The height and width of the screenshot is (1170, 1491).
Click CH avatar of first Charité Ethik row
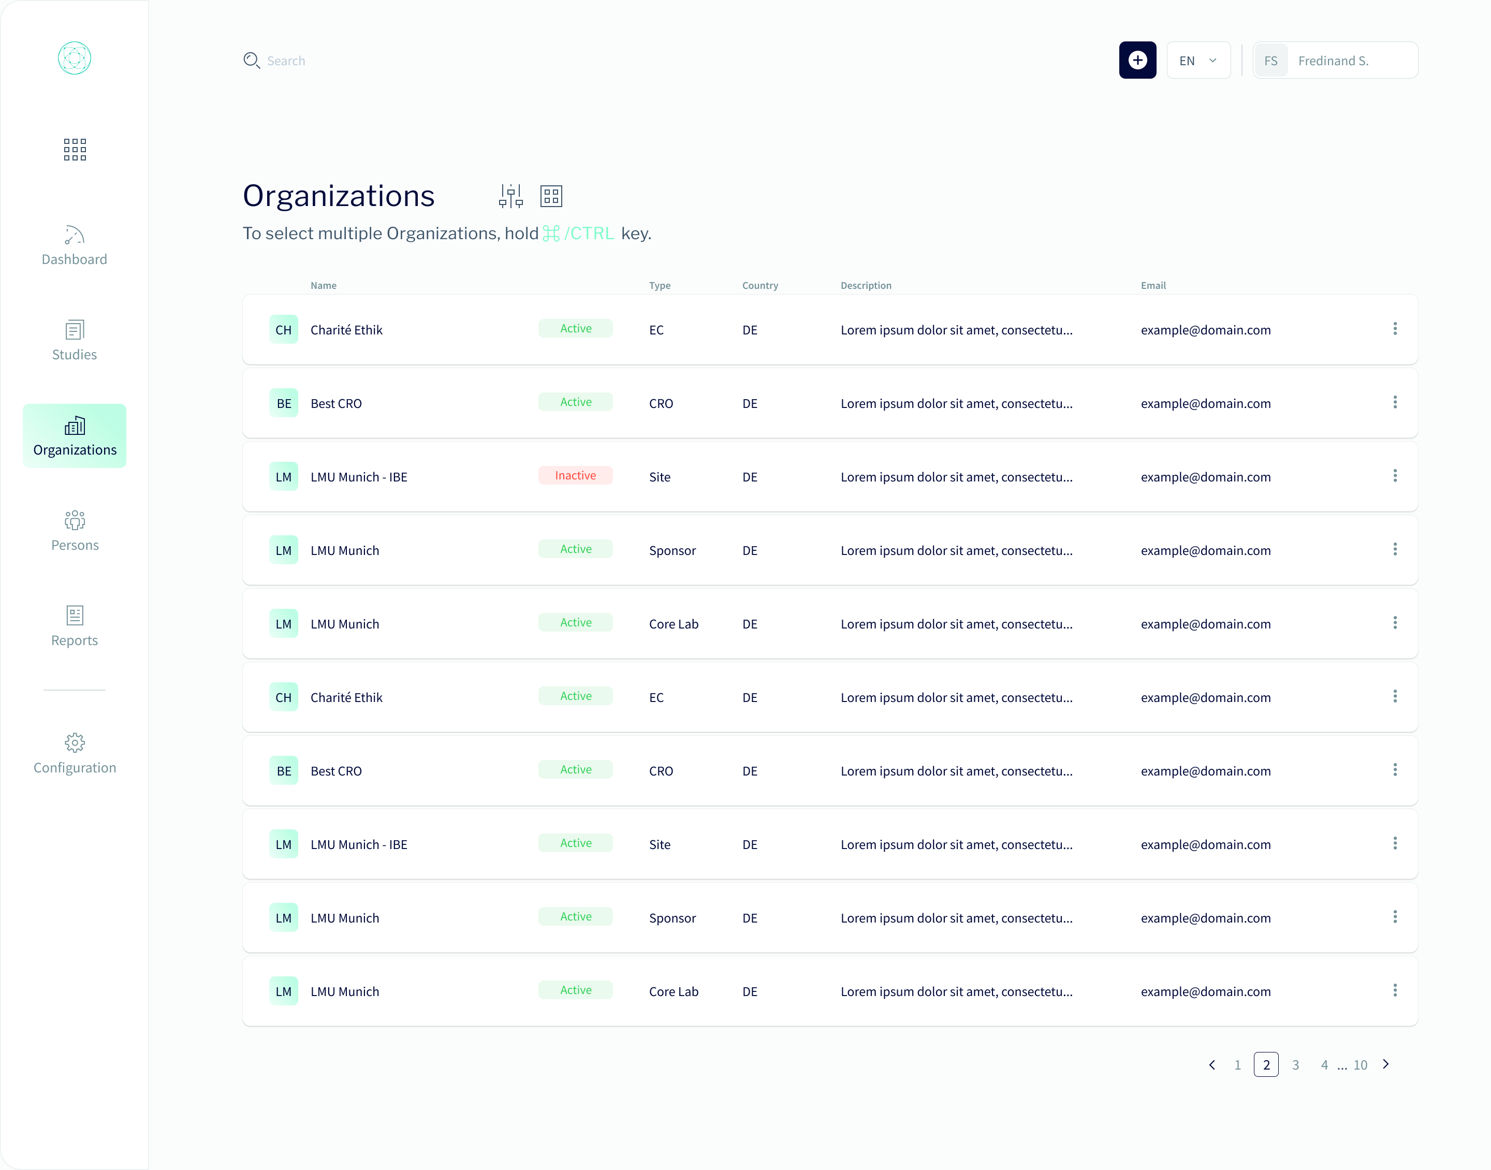pyautogui.click(x=284, y=329)
